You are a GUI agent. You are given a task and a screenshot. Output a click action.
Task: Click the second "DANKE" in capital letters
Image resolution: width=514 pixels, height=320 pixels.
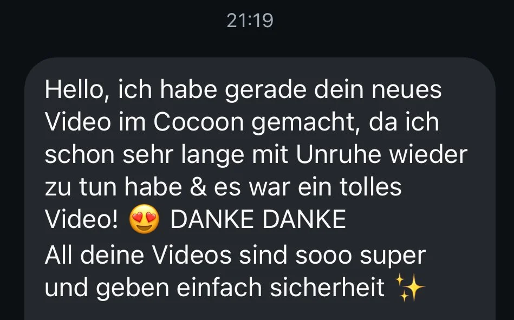click(x=304, y=219)
